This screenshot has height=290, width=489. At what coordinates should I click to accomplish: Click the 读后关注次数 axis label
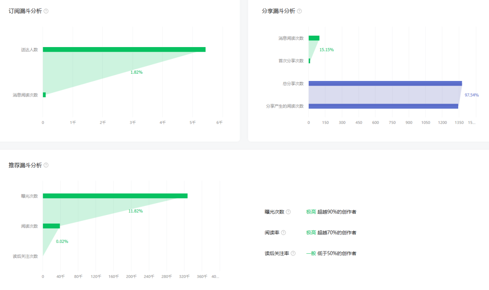25,257
